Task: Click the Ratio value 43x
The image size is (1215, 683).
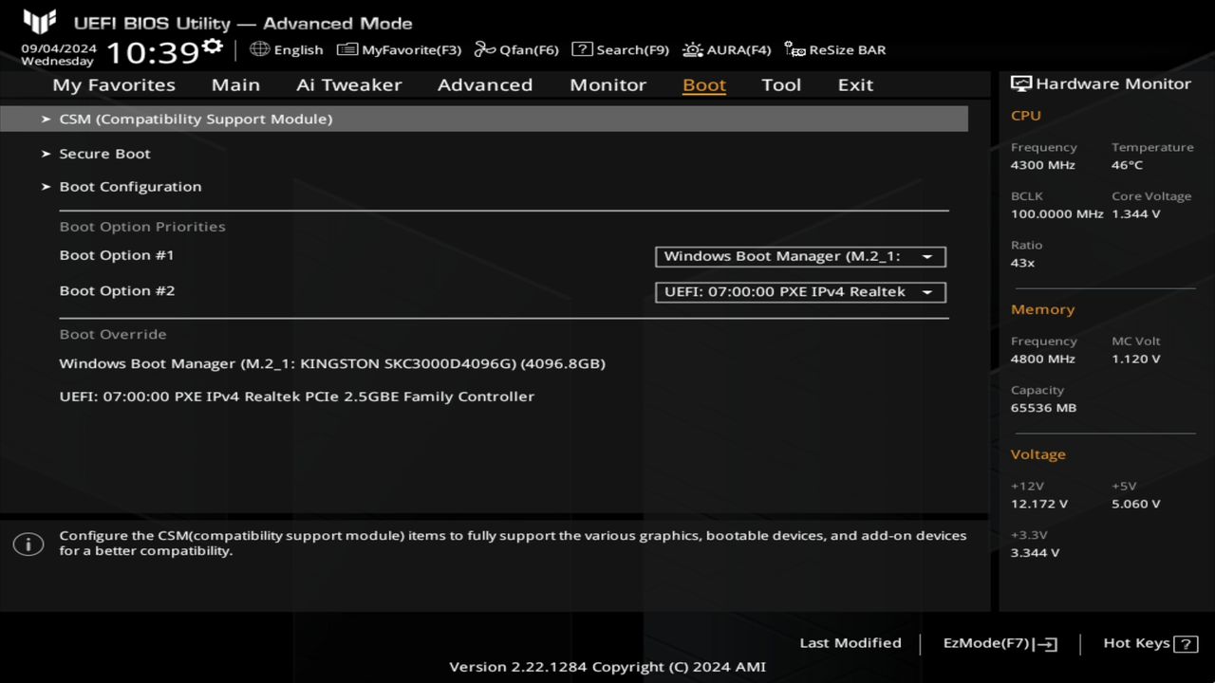Action: [1023, 263]
